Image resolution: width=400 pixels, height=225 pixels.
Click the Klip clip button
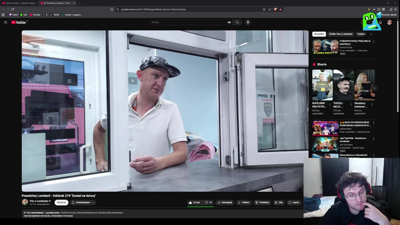pos(278,202)
